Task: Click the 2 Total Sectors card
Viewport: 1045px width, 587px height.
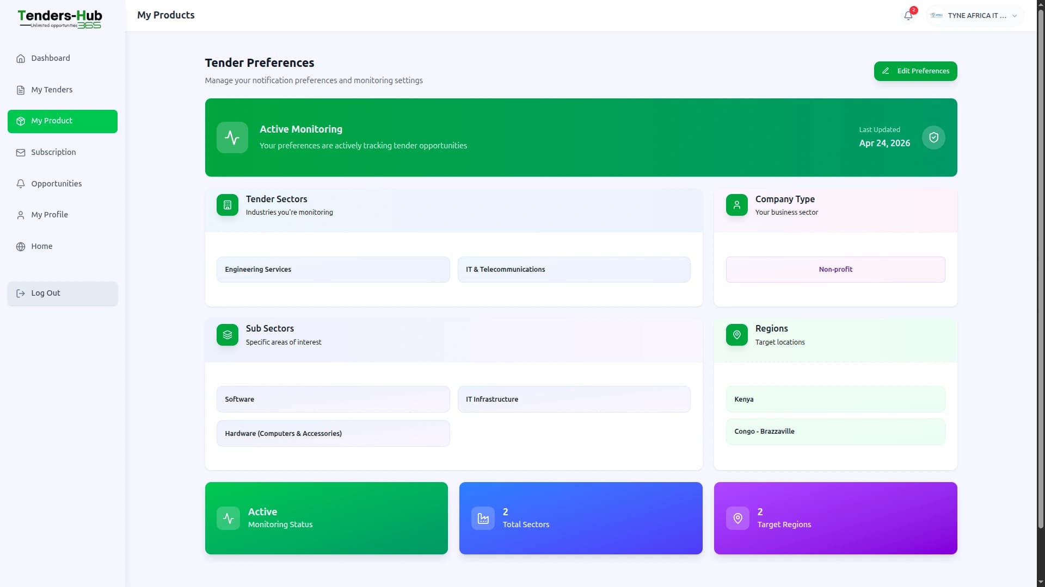Action: (581, 519)
